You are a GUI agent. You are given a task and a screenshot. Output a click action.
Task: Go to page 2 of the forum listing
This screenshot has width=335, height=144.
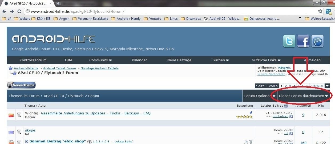click(286, 86)
